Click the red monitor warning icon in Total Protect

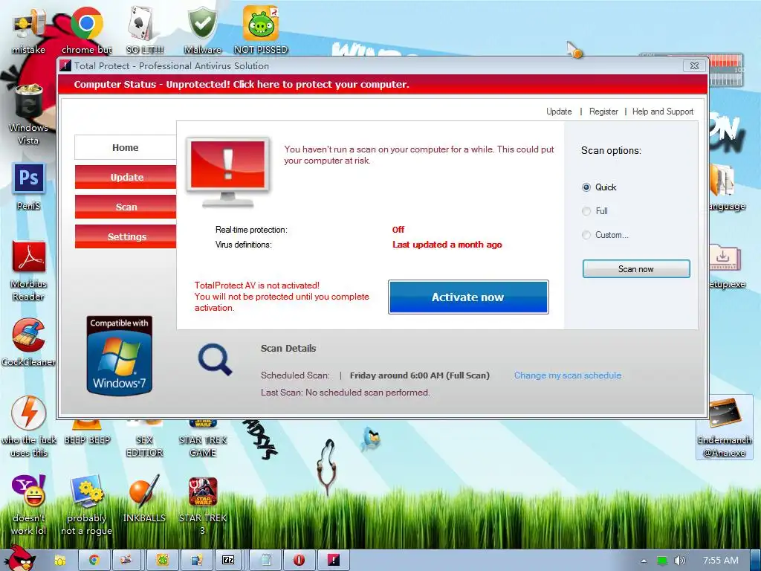227,172
